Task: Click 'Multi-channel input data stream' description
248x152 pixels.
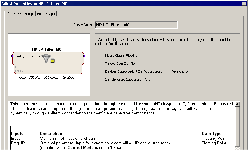Action: click(68, 139)
